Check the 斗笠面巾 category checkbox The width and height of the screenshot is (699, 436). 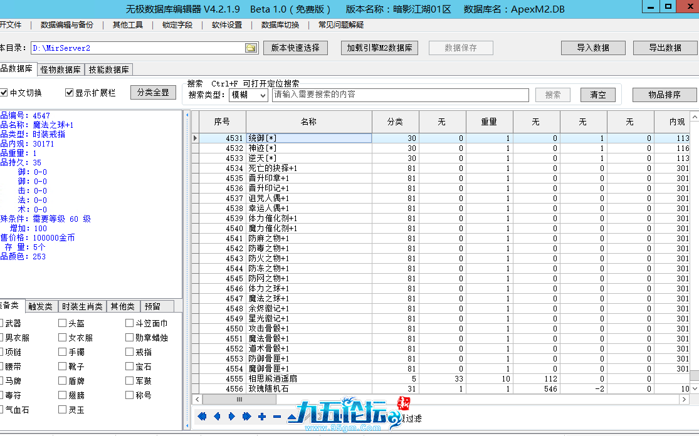(x=129, y=323)
